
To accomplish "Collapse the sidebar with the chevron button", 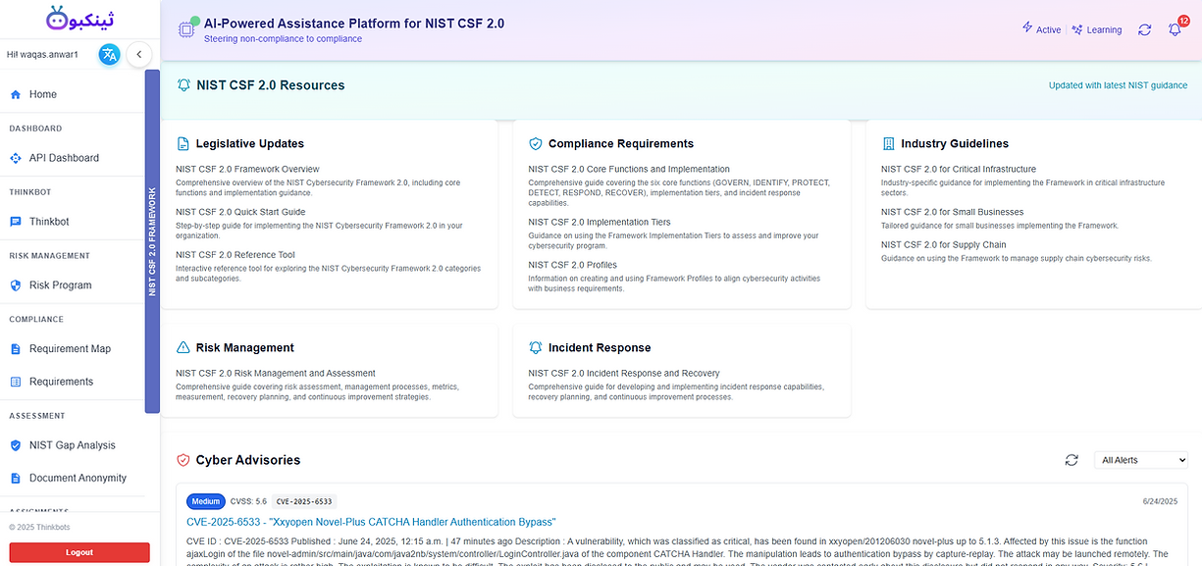I will 139,55.
